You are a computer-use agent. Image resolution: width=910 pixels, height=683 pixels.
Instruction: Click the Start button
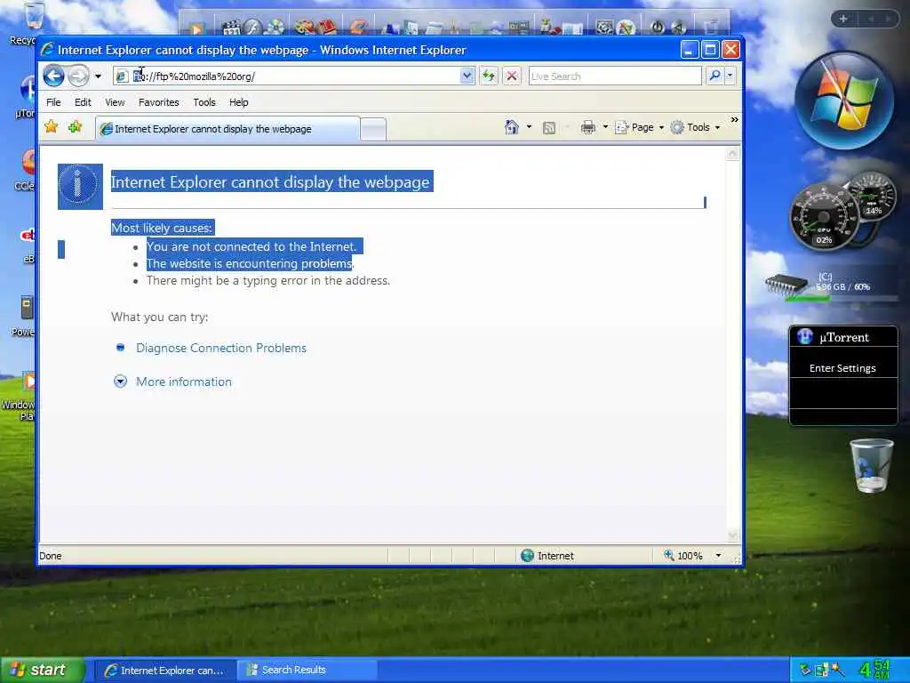point(42,671)
